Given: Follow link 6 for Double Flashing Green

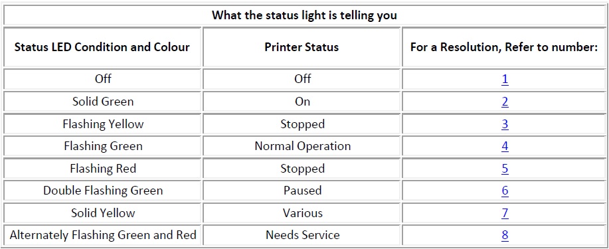Looking at the screenshot, I should coord(505,191).
